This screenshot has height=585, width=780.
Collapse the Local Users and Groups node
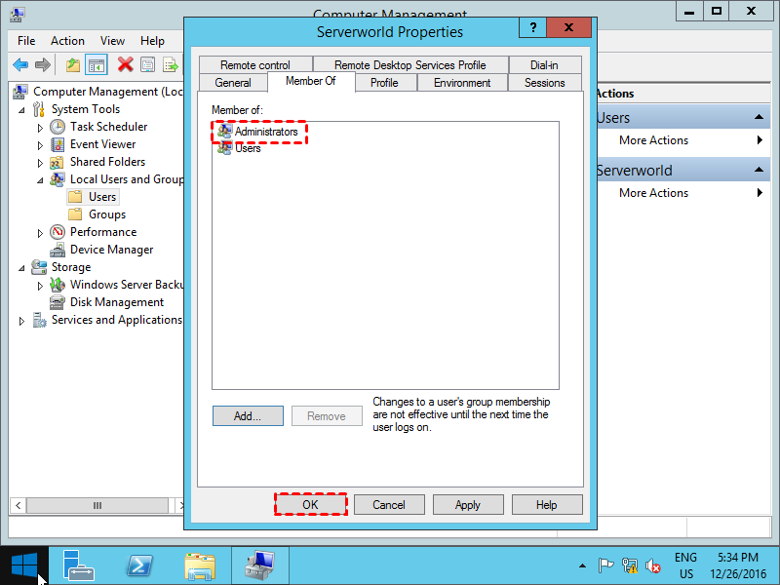coord(40,180)
